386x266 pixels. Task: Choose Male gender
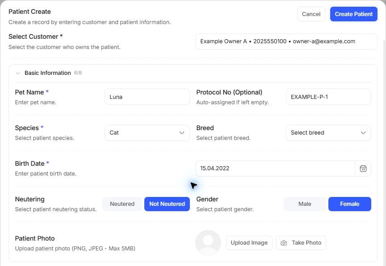(305, 204)
